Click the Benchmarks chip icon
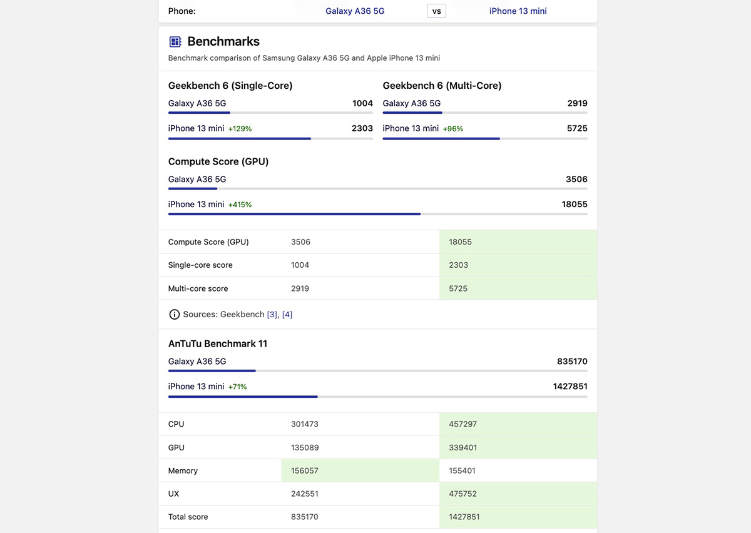The width and height of the screenshot is (751, 533). (175, 42)
